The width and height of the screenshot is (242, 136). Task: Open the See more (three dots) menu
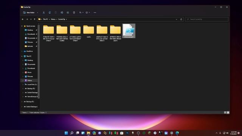(95, 12)
